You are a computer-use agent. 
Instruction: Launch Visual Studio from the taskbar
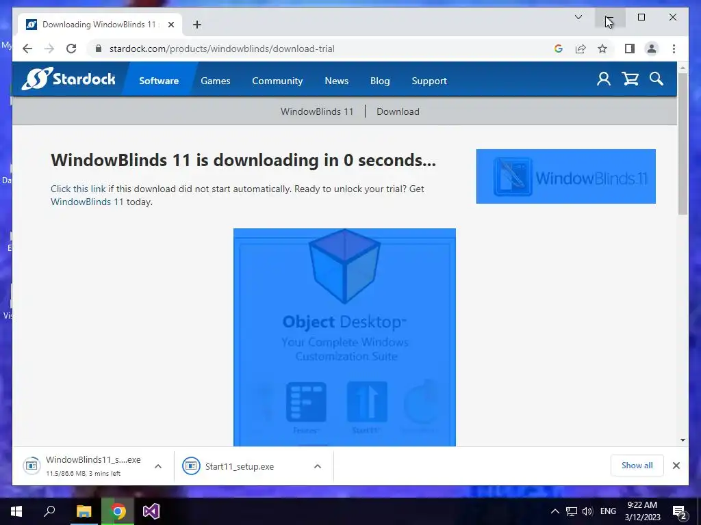coord(151,511)
